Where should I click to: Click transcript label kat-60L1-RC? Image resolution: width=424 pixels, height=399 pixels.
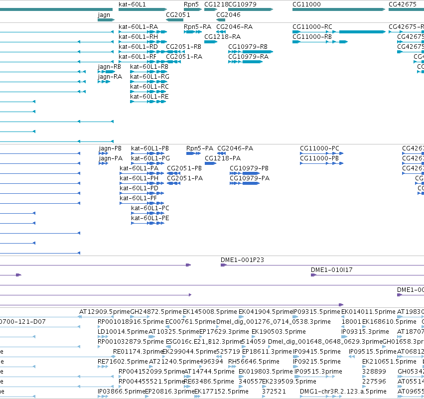(149, 87)
